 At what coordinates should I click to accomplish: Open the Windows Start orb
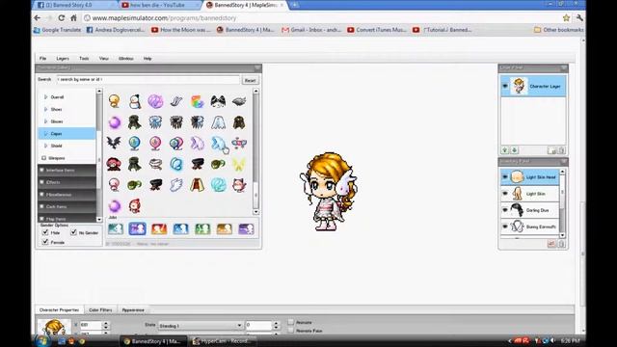tap(42, 340)
